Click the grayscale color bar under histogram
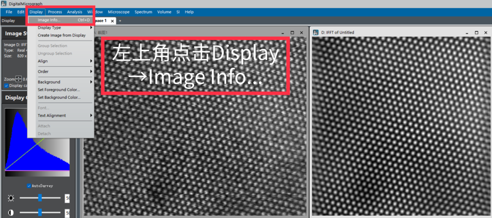Screen dimensions: 492x218 click(37, 173)
